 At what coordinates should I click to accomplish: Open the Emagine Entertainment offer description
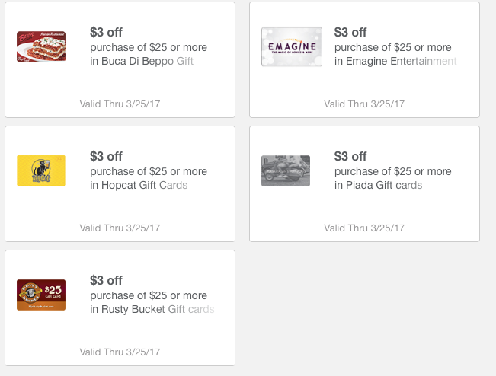[x=395, y=54]
